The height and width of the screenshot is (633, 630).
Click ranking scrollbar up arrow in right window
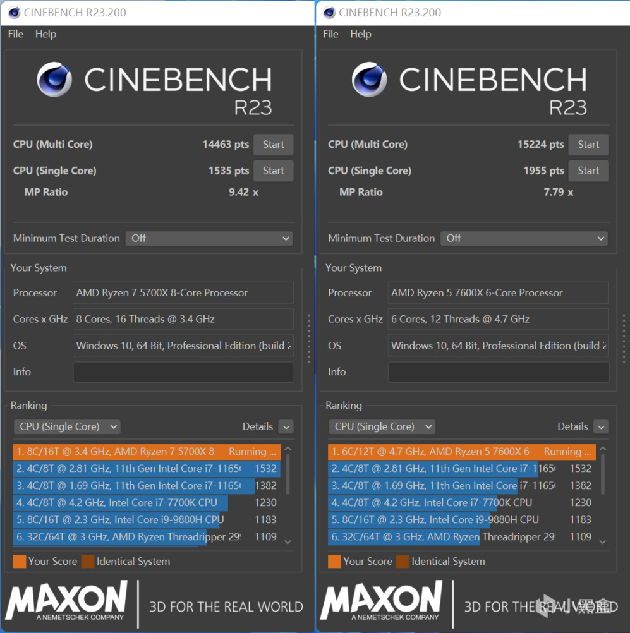tap(603, 449)
